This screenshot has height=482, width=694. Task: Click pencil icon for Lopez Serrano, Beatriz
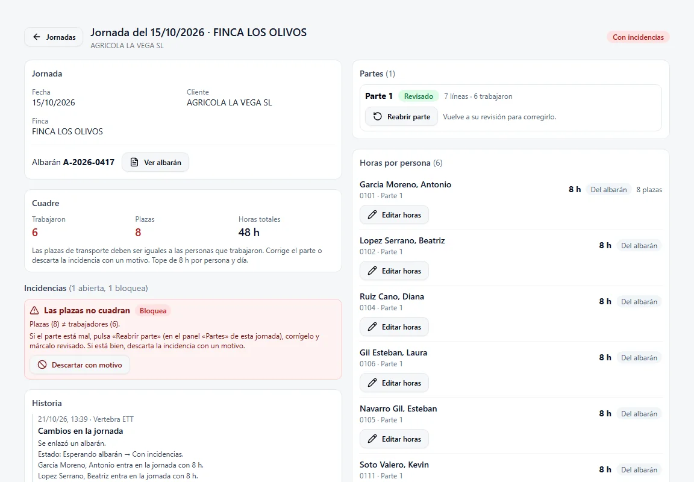pos(373,271)
